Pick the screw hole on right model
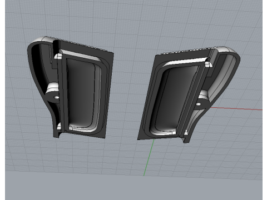The image size is (267, 200). coord(198,104)
